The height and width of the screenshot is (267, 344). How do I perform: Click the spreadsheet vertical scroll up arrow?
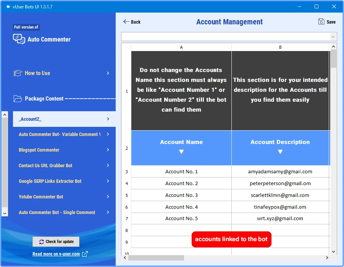coord(333,46)
